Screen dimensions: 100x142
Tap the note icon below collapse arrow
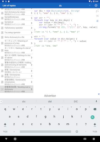point(97,21)
